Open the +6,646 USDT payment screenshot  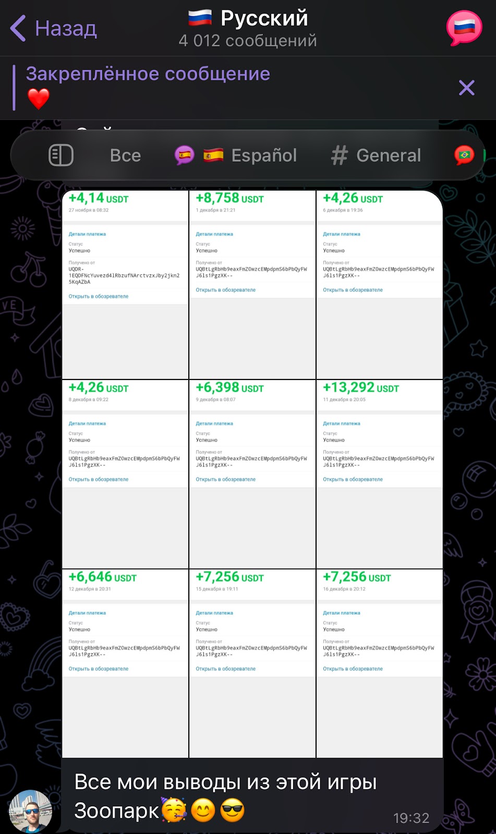[x=125, y=663]
